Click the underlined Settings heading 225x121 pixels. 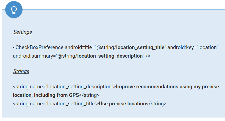point(22,32)
